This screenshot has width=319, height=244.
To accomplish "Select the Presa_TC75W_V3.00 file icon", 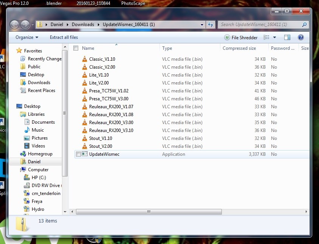I will pos(85,98).
